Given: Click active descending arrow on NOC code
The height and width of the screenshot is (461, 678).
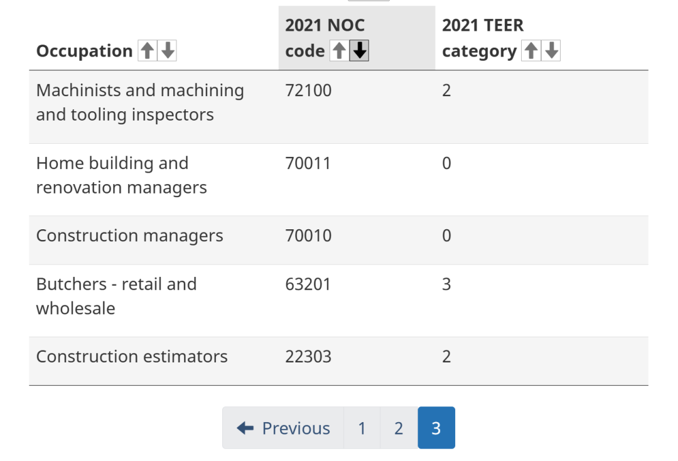Looking at the screenshot, I should coord(359,51).
